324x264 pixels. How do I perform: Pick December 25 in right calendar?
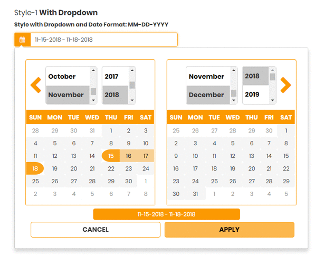[213, 181]
